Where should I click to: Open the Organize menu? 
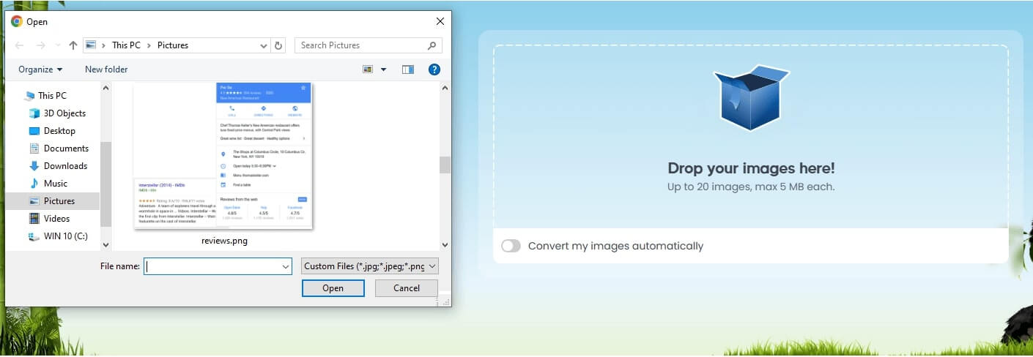[x=40, y=69]
